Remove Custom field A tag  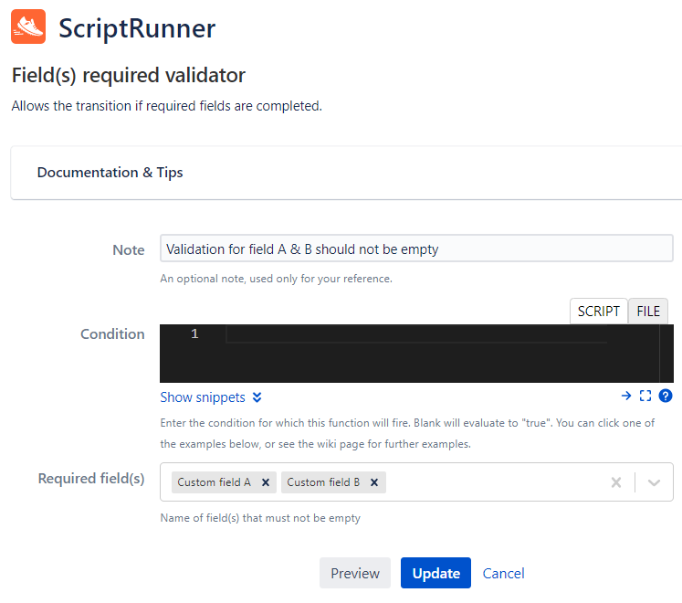[x=266, y=482]
